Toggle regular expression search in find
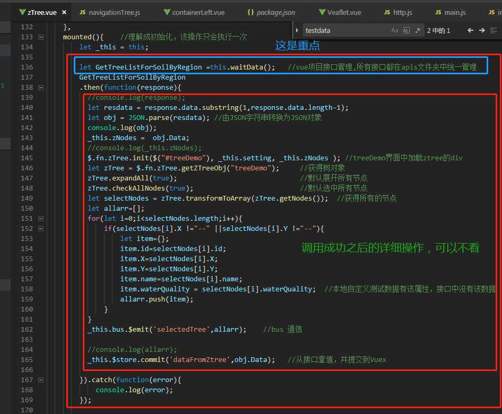This screenshot has height=414, width=502. pyautogui.click(x=418, y=30)
